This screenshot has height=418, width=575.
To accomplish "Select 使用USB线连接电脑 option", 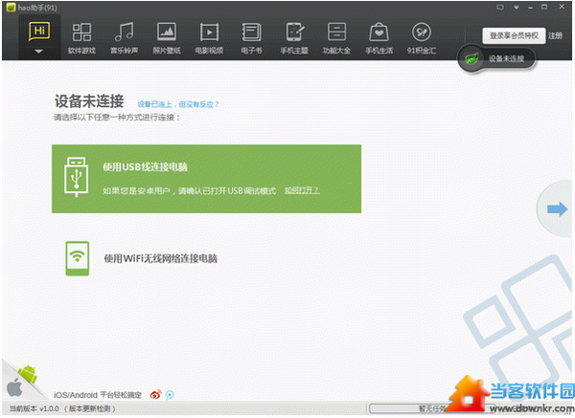I will click(x=206, y=179).
